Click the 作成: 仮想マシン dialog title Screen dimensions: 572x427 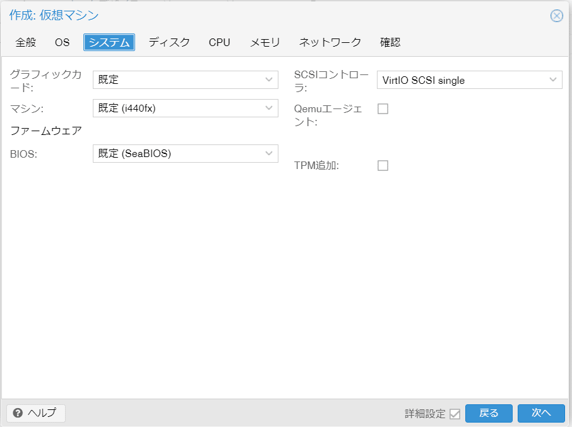pyautogui.click(x=54, y=15)
